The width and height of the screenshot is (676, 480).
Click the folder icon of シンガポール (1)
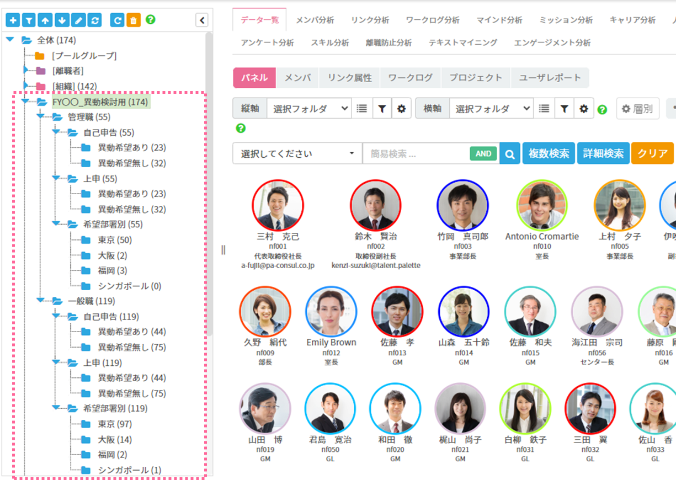click(x=86, y=470)
